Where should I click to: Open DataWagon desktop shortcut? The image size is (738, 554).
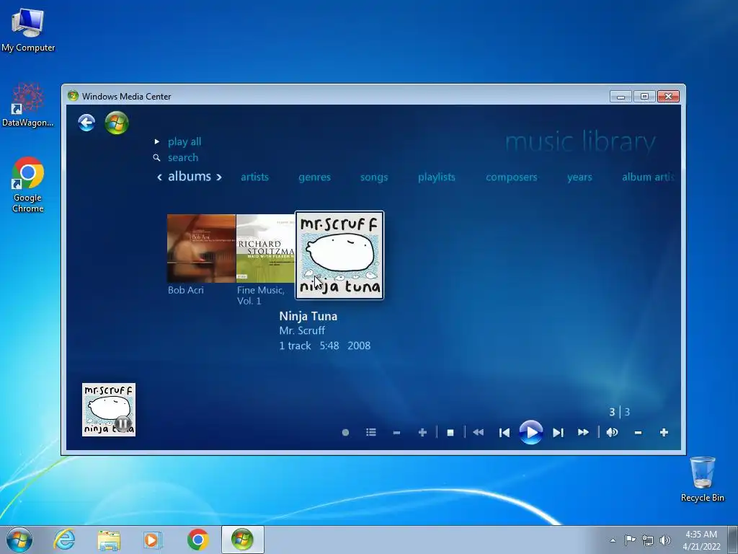pos(28,105)
